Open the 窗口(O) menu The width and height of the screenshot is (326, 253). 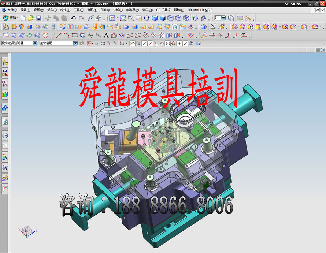tap(147, 10)
